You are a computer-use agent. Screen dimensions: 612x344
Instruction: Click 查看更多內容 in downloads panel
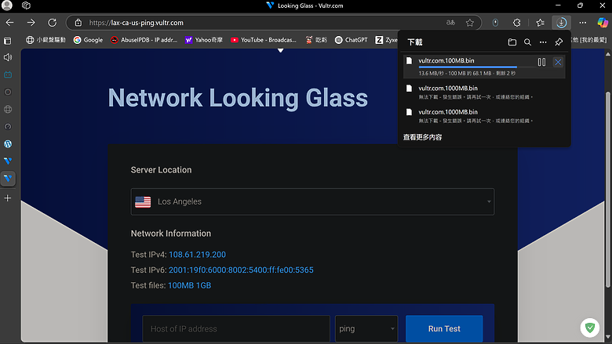[422, 137]
